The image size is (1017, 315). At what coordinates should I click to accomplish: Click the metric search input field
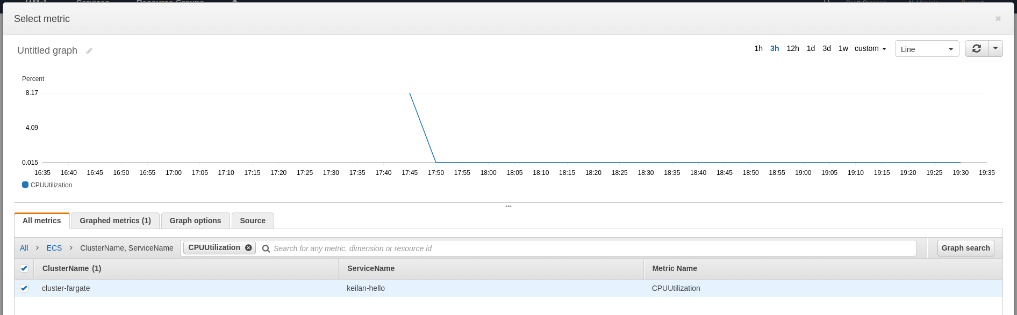pos(591,248)
